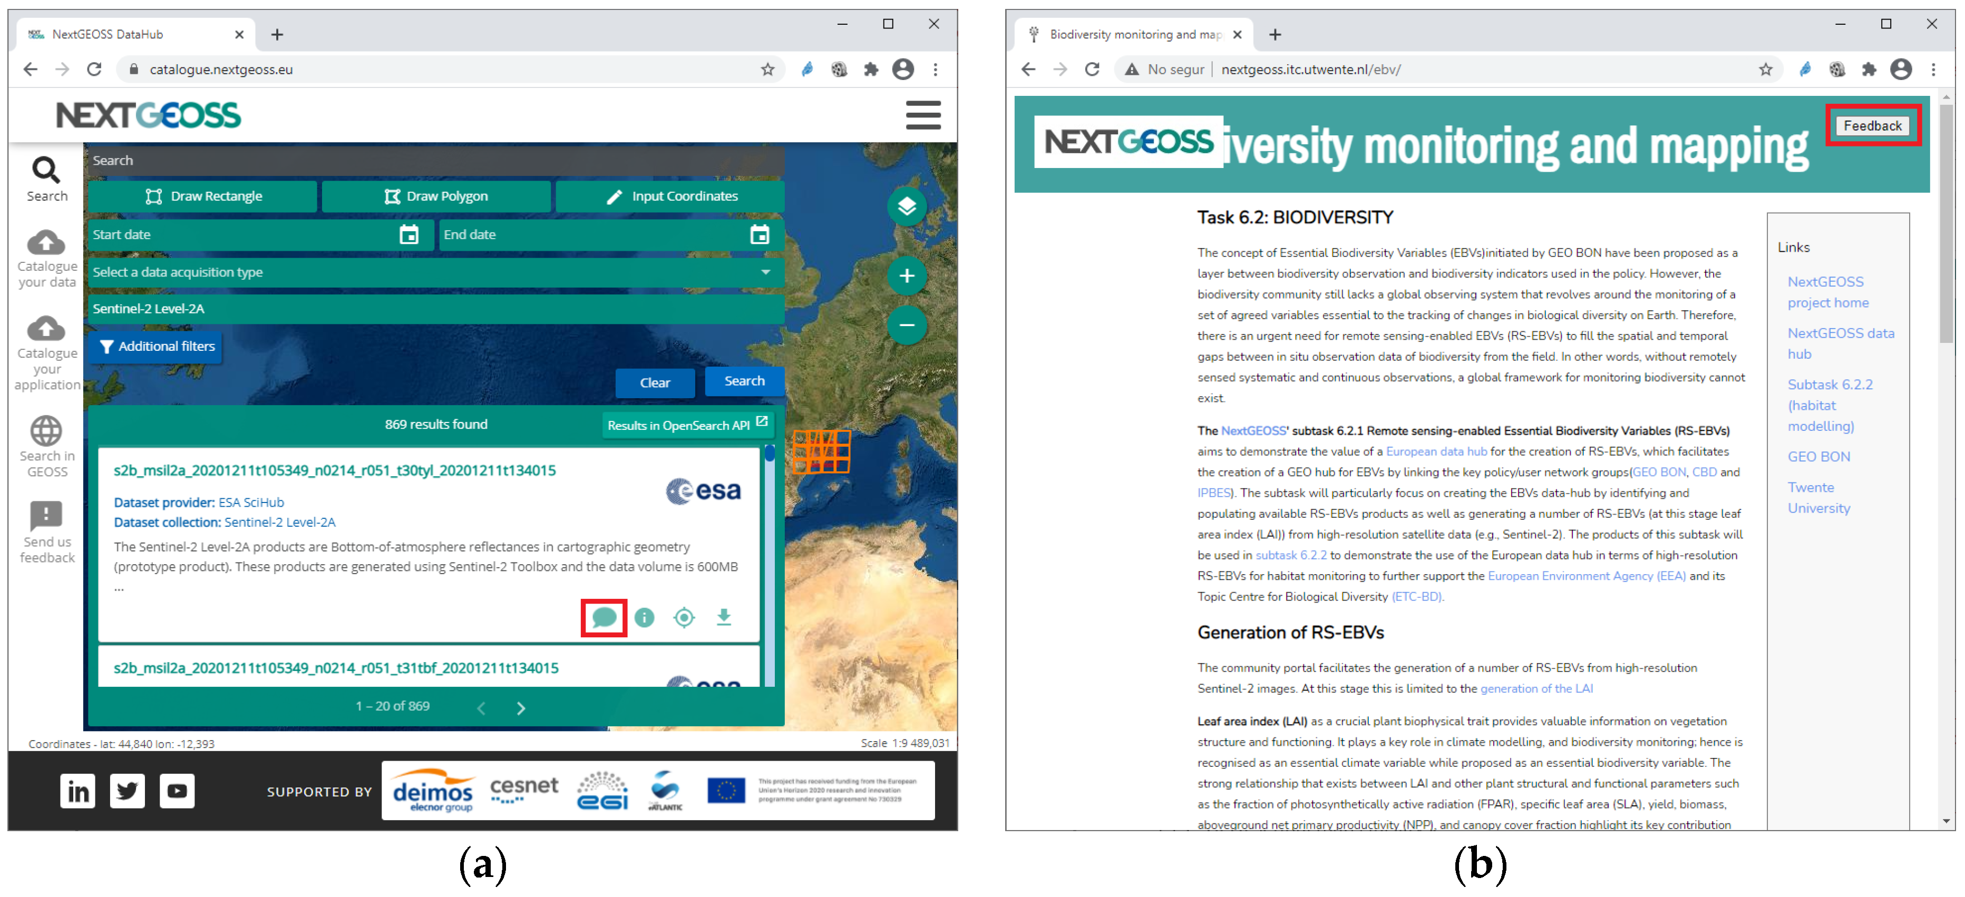Click the Search text field

point(435,160)
